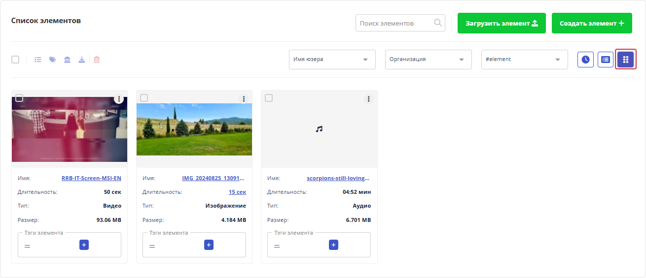Open the scorpions-still-loving audio link

pyautogui.click(x=338, y=178)
